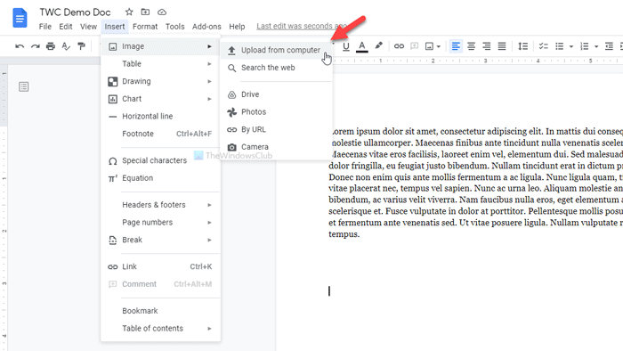This screenshot has height=351, width=623.
Task: Click the Google Docs home icon
Action: (x=20, y=18)
